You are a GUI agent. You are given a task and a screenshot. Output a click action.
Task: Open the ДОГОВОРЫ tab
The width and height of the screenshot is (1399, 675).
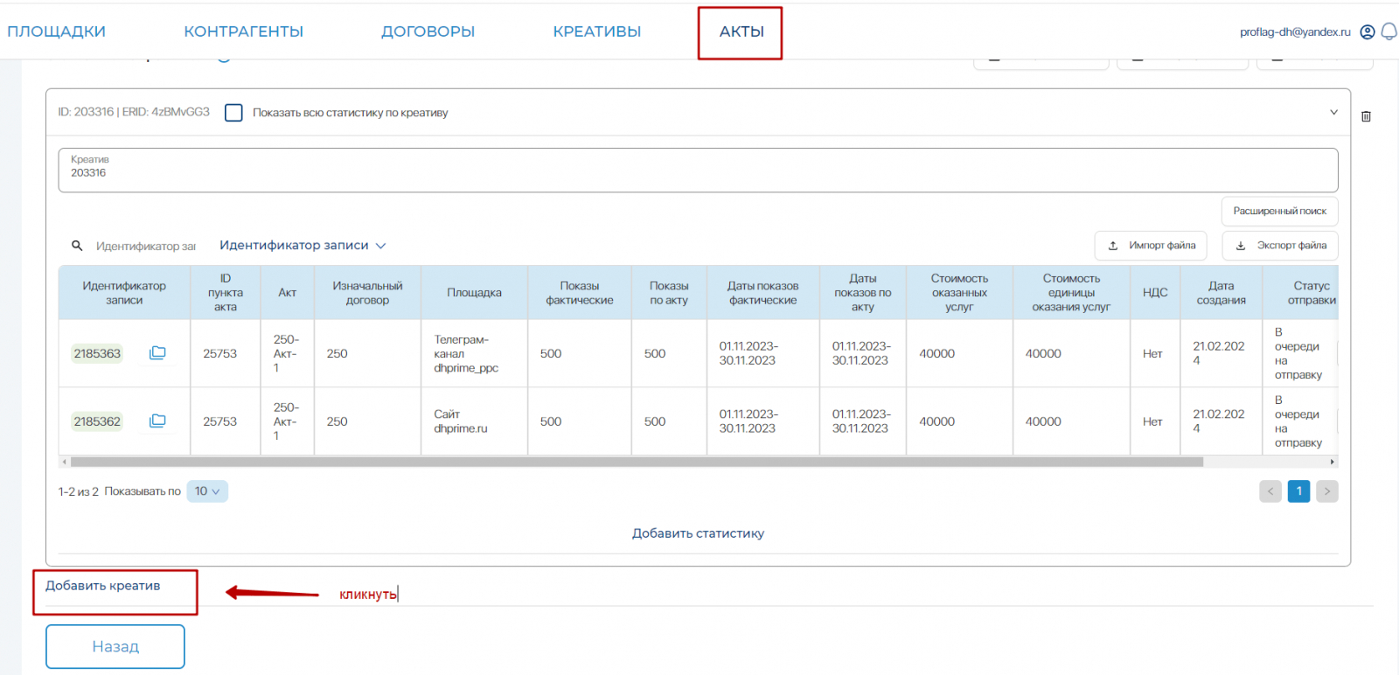pos(428,32)
